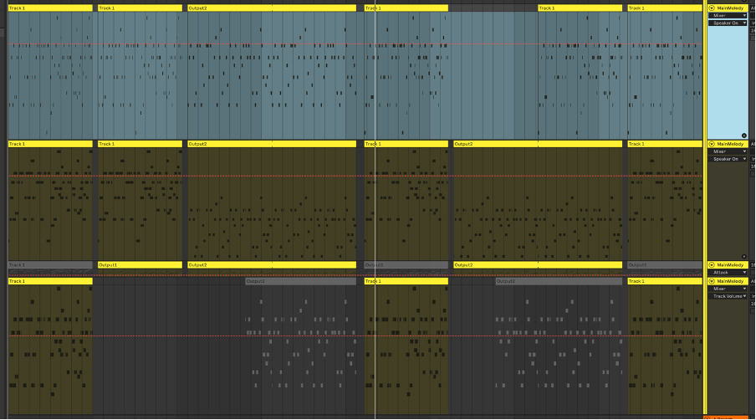
Task: Fold the top light-blue MainMelody track
Action: [x=712, y=8]
